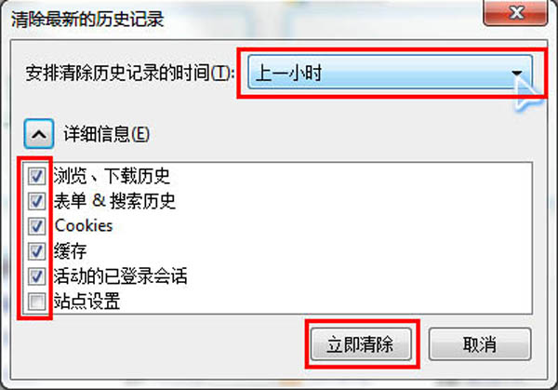
Task: Uncheck the 浏览、下载历史 checkbox
Action: pyautogui.click(x=36, y=176)
